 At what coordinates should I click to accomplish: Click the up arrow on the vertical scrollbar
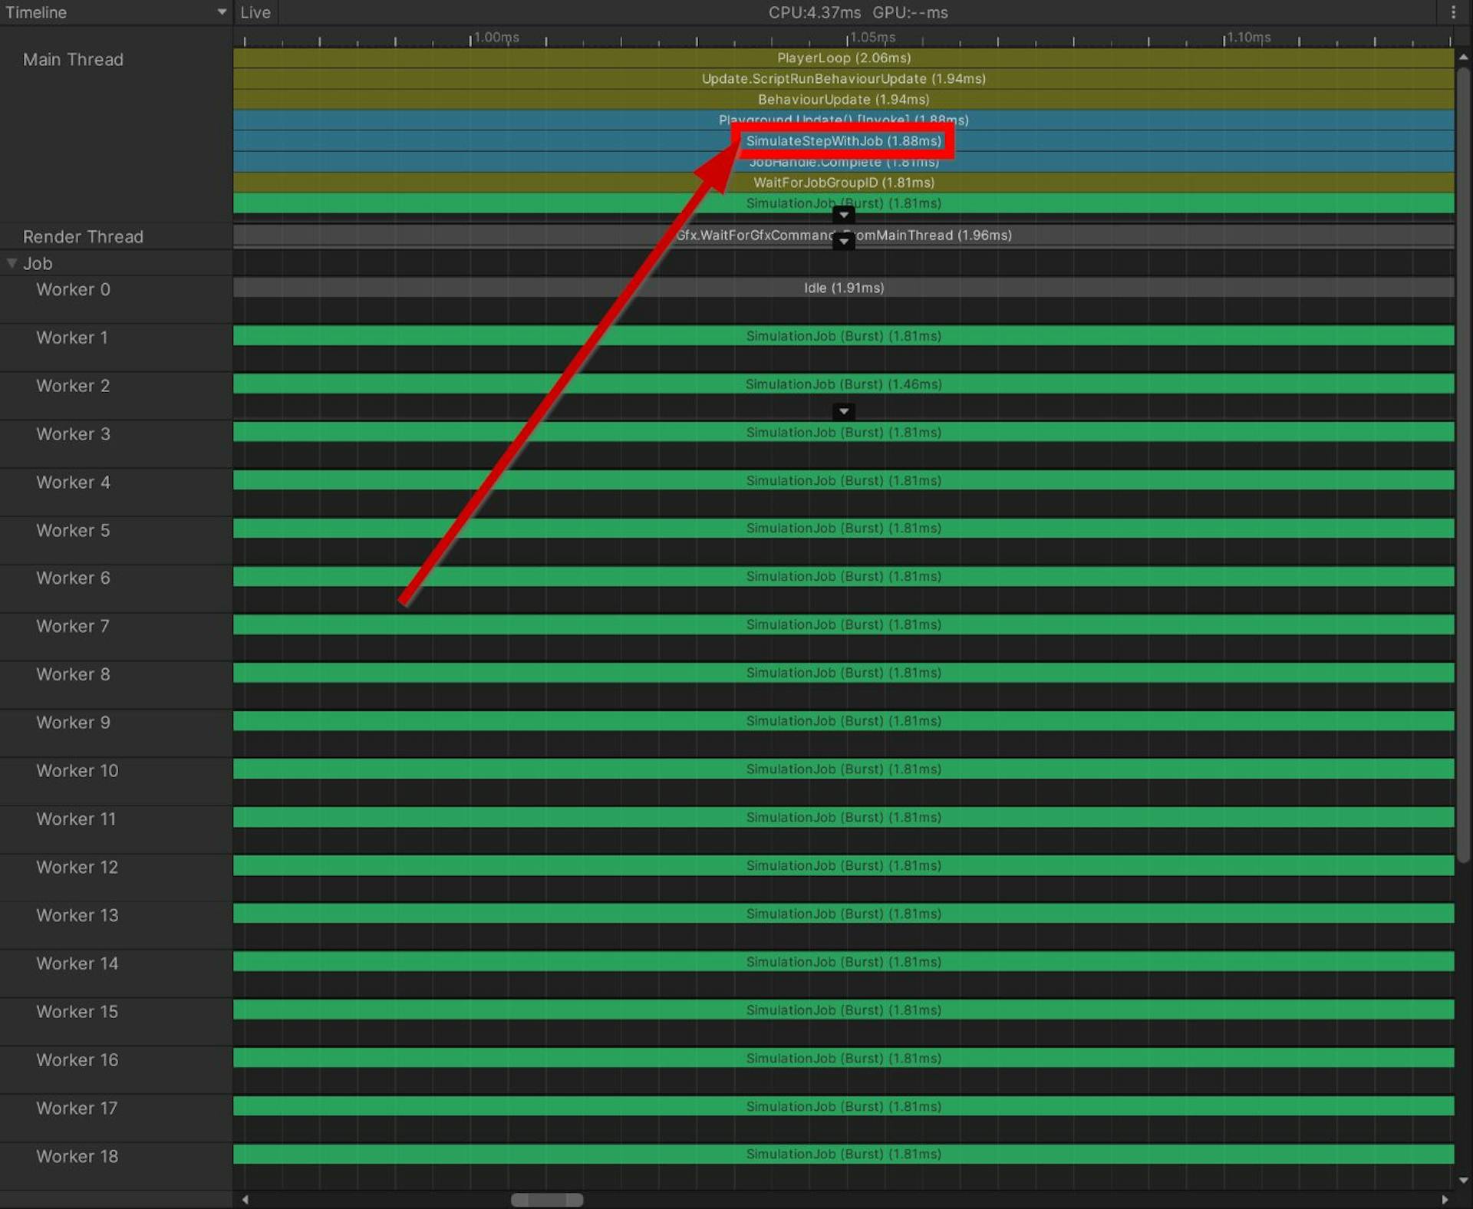(1464, 55)
